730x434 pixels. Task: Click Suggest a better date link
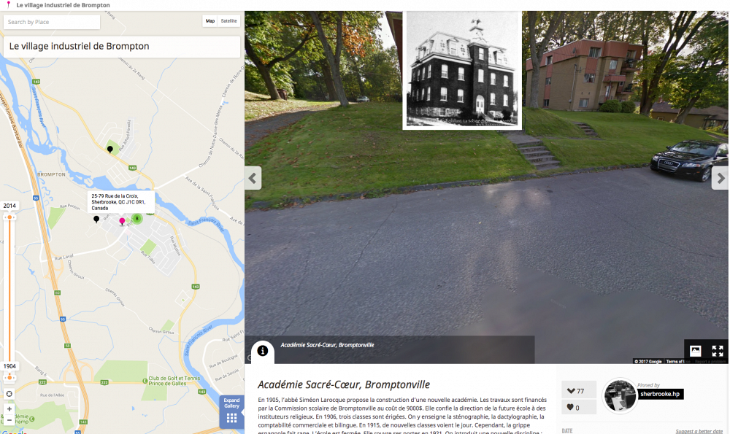pos(699,431)
